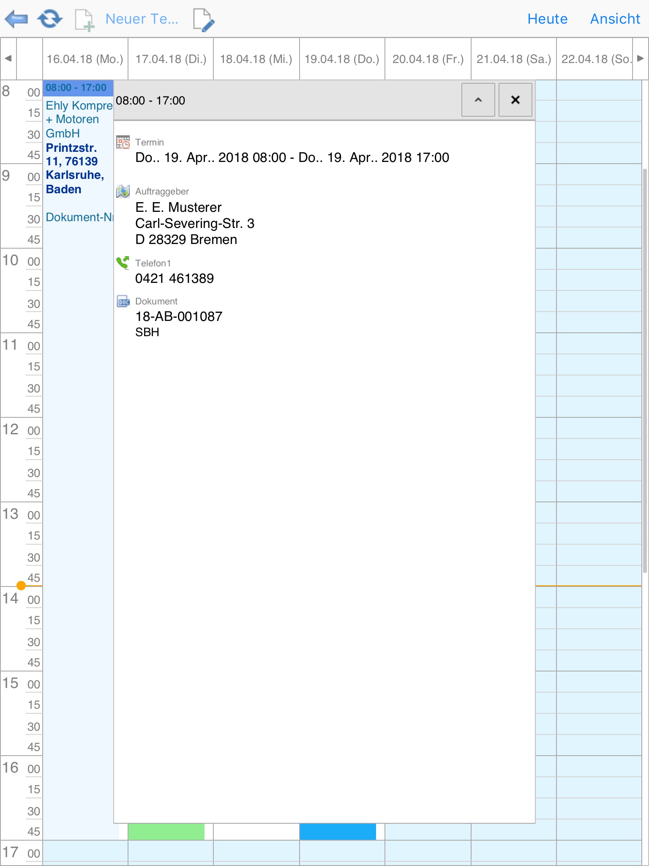Tap the popup title 08:00 - 17:00
The height and width of the screenshot is (866, 649).
click(x=150, y=101)
